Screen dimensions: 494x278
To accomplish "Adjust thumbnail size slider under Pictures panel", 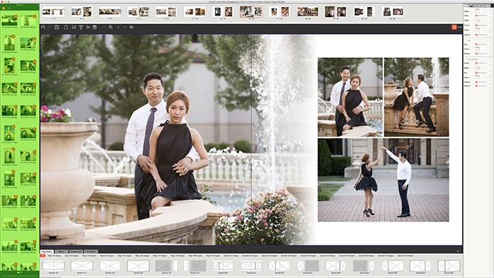I will pyautogui.click(x=20, y=275).
